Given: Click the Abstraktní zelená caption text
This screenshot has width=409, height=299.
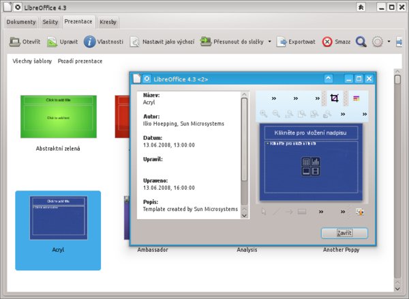Looking at the screenshot, I should pos(58,149).
